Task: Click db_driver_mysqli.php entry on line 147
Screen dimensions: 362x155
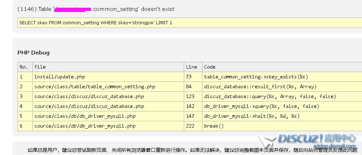Action: point(85,116)
